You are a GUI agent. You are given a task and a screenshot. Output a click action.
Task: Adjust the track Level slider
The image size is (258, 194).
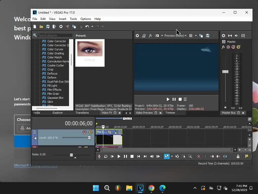[89, 138]
